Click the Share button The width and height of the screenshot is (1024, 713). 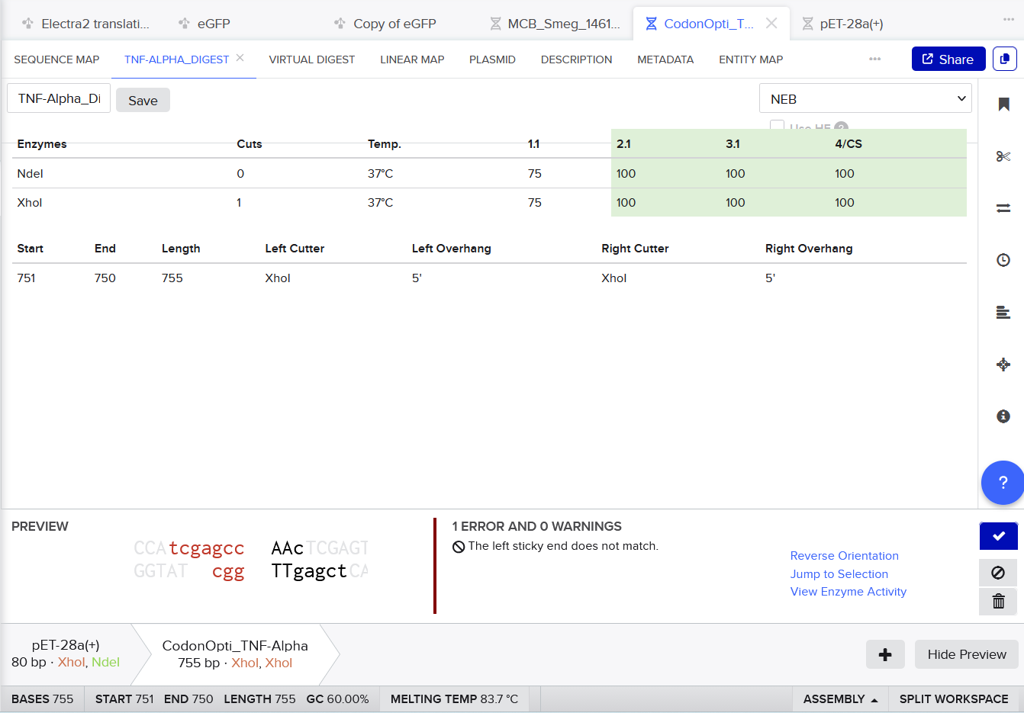[x=948, y=59]
